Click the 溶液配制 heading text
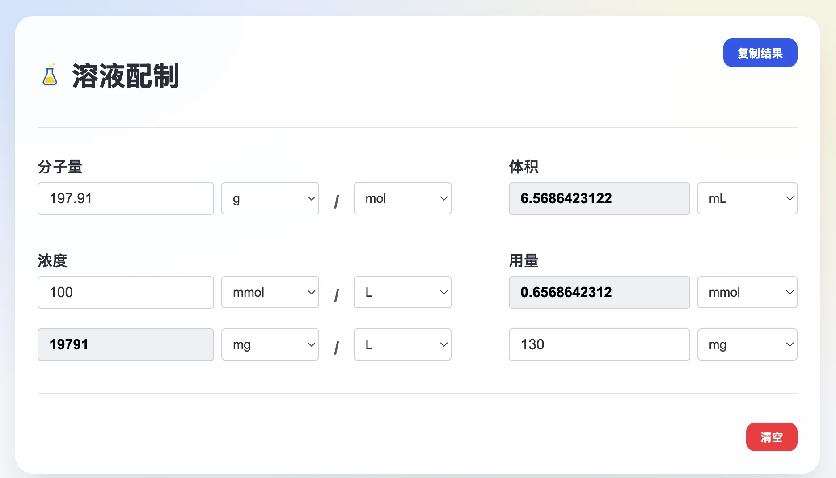The image size is (836, 478). coord(126,75)
